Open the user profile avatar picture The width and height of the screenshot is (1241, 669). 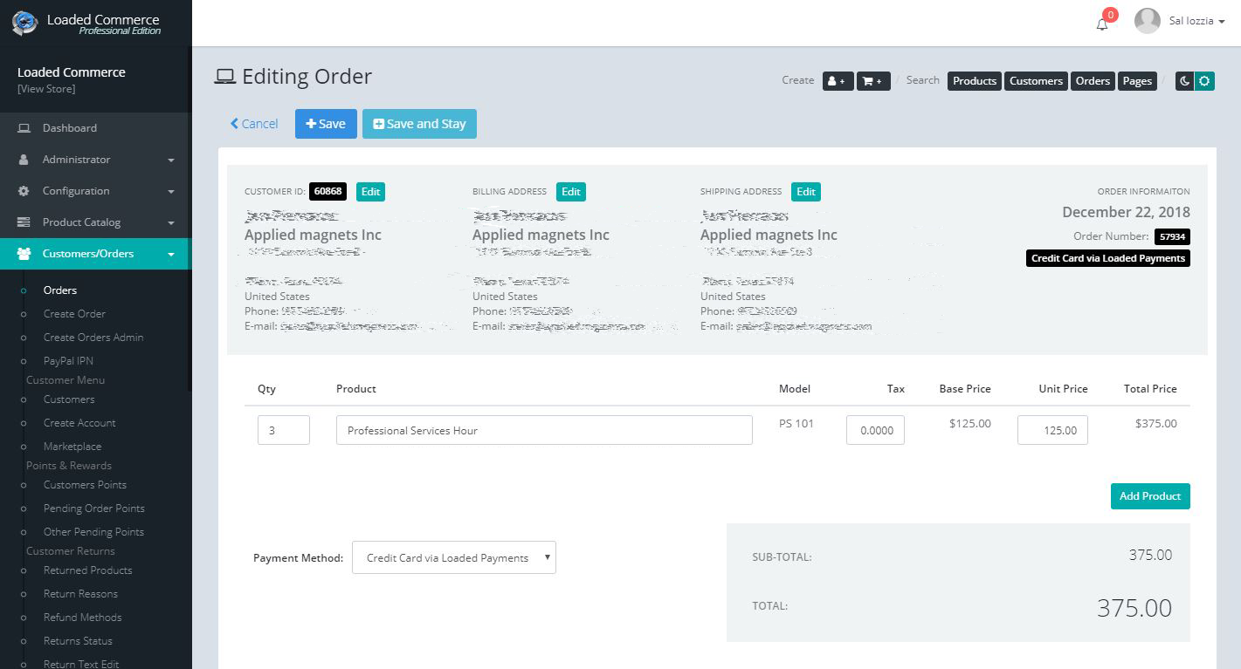point(1147,20)
